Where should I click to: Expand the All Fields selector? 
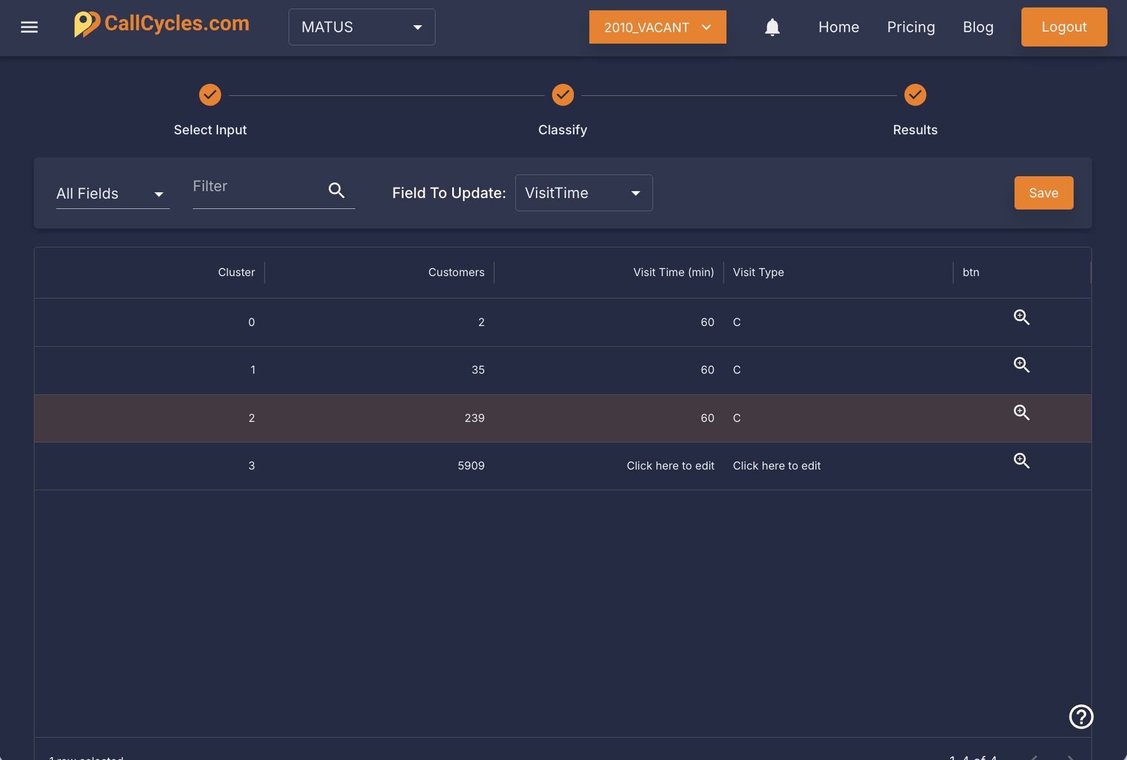112,193
